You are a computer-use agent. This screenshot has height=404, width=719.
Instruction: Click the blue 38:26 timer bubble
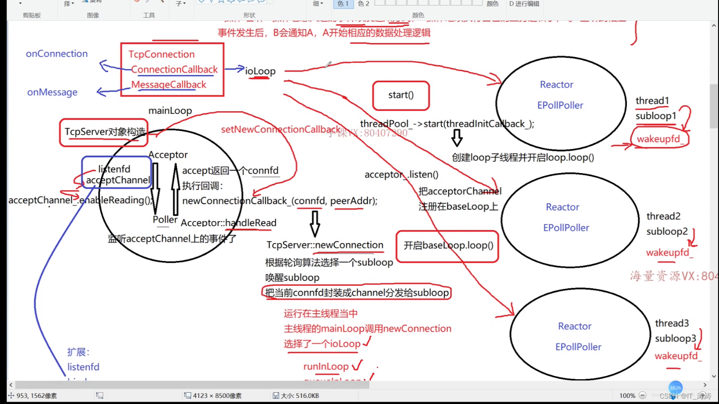click(675, 388)
